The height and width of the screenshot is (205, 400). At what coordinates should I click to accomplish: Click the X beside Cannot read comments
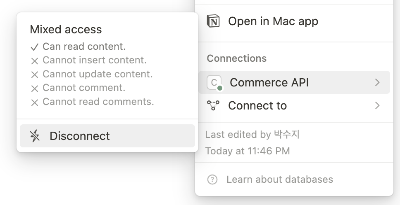pyautogui.click(x=35, y=102)
